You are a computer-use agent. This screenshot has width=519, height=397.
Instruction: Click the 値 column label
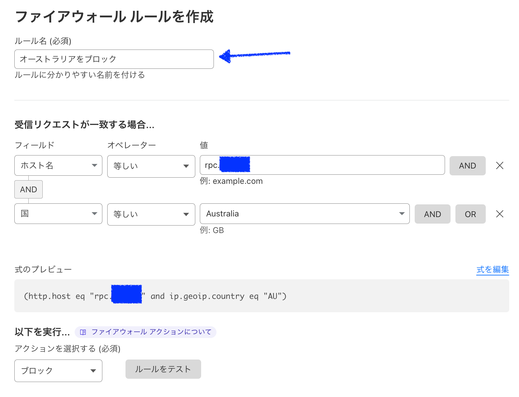[x=204, y=145]
